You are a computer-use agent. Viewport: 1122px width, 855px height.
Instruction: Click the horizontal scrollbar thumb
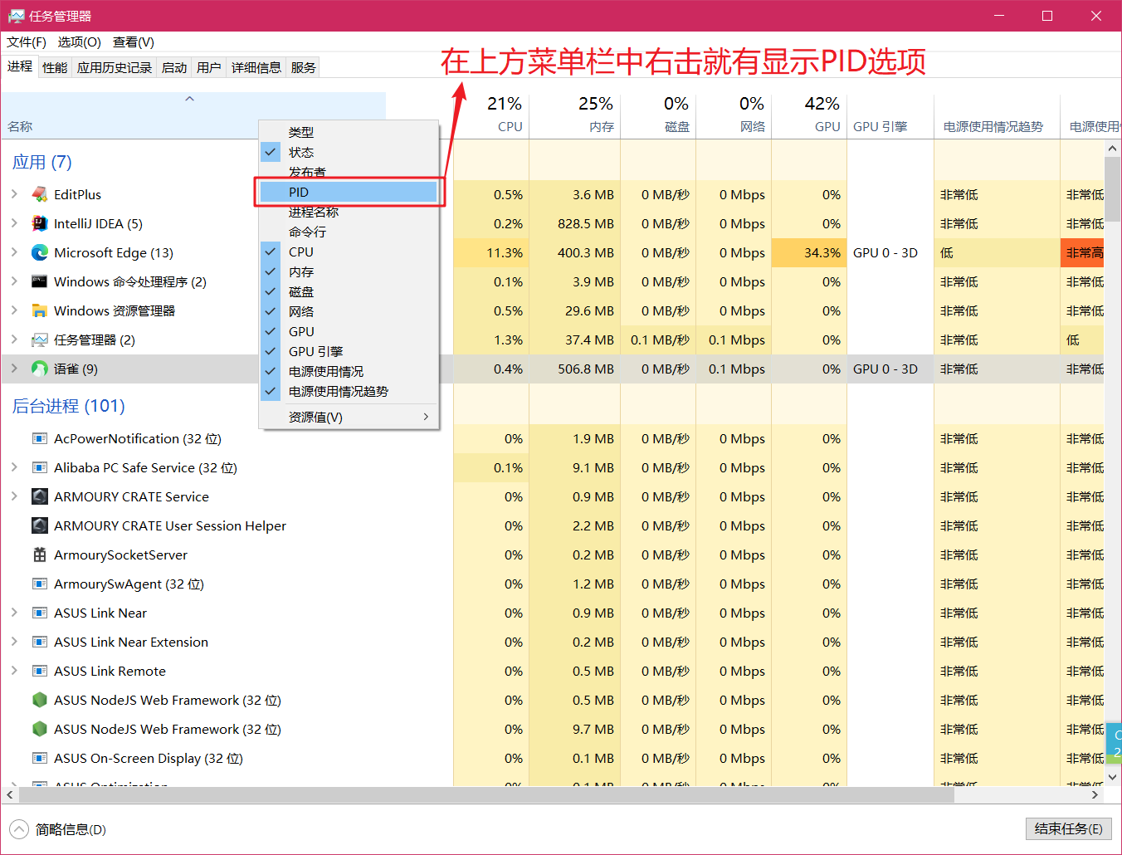(486, 794)
